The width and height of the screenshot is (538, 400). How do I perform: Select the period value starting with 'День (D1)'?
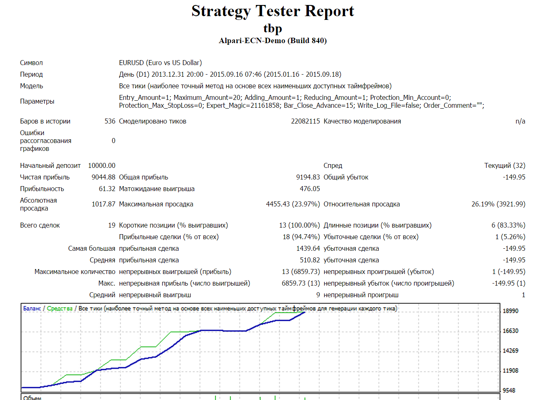(230, 74)
